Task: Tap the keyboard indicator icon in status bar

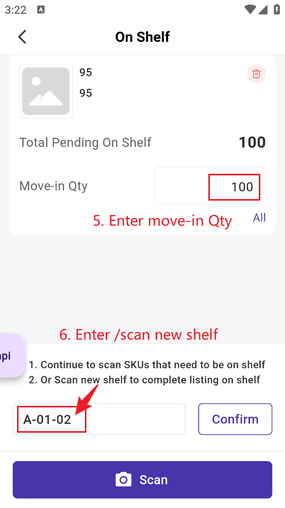Action: point(41,10)
